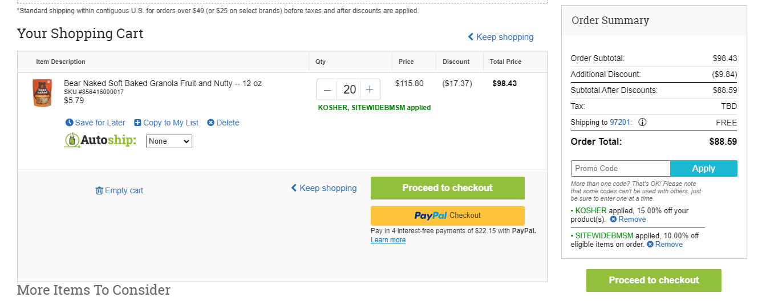Click the green Proceed to checkout button in cart
766x301 pixels.
click(448, 188)
